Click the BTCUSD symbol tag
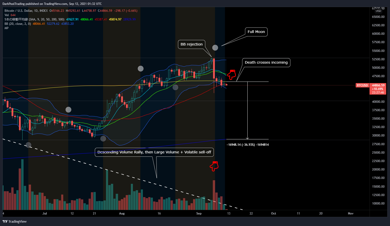The image size is (390, 226). tap(362, 85)
